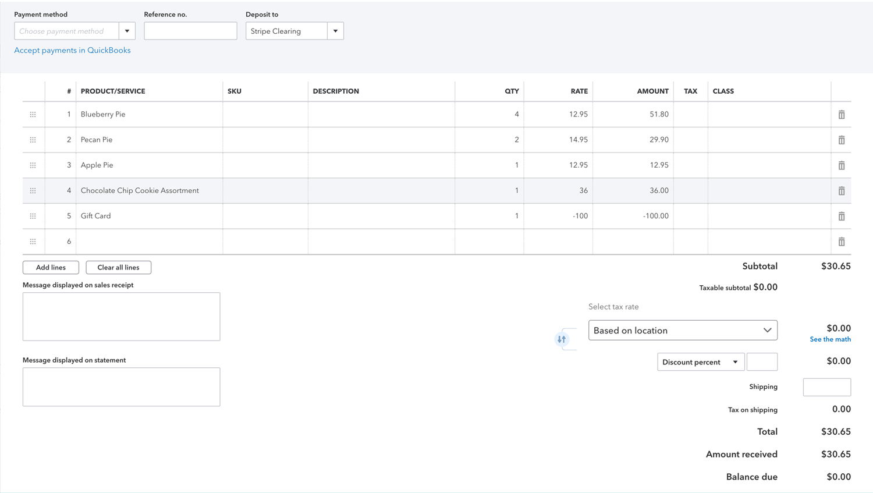Image resolution: width=873 pixels, height=493 pixels.
Task: Click the drag handle on Blueberry Pie row
Action: [x=33, y=115]
